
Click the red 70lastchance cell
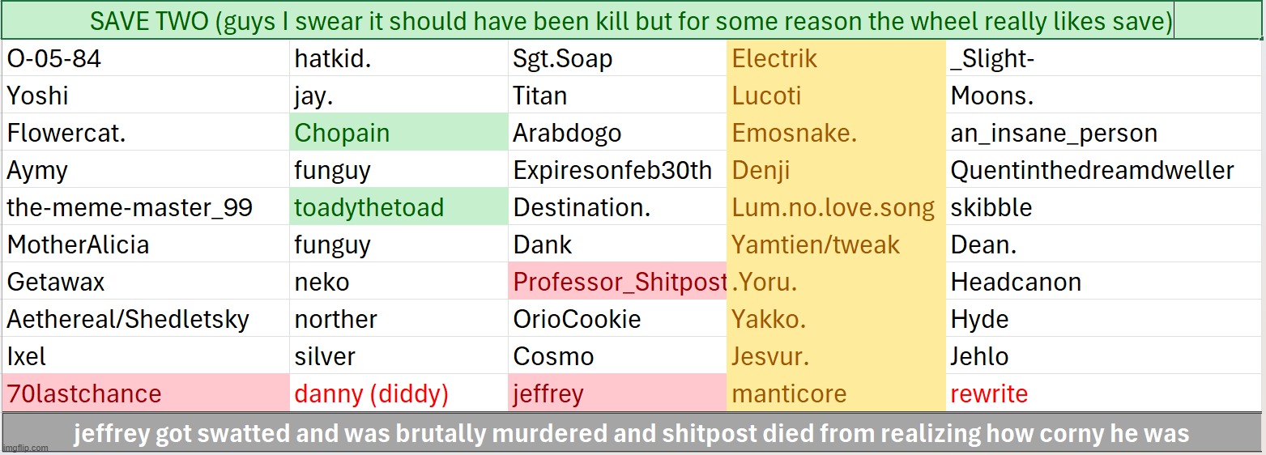click(146, 393)
